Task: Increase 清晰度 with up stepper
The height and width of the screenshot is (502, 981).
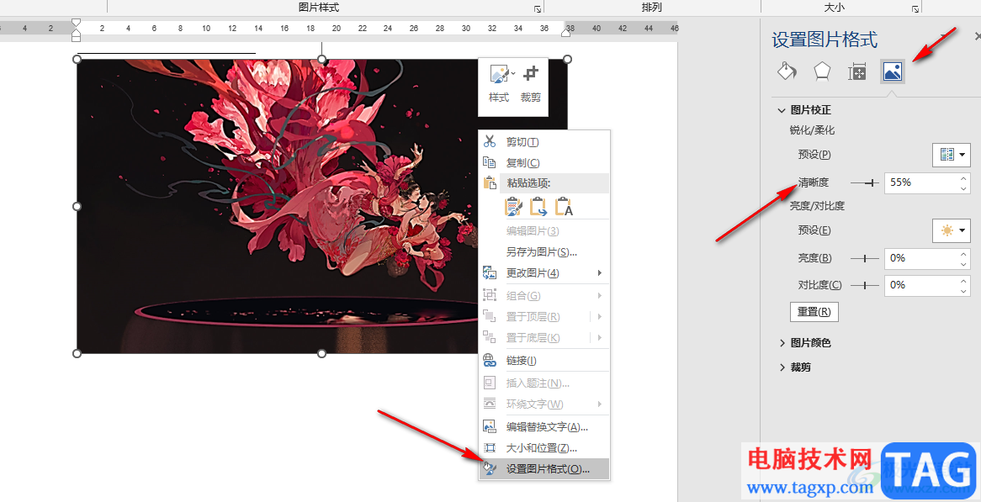Action: click(x=963, y=178)
